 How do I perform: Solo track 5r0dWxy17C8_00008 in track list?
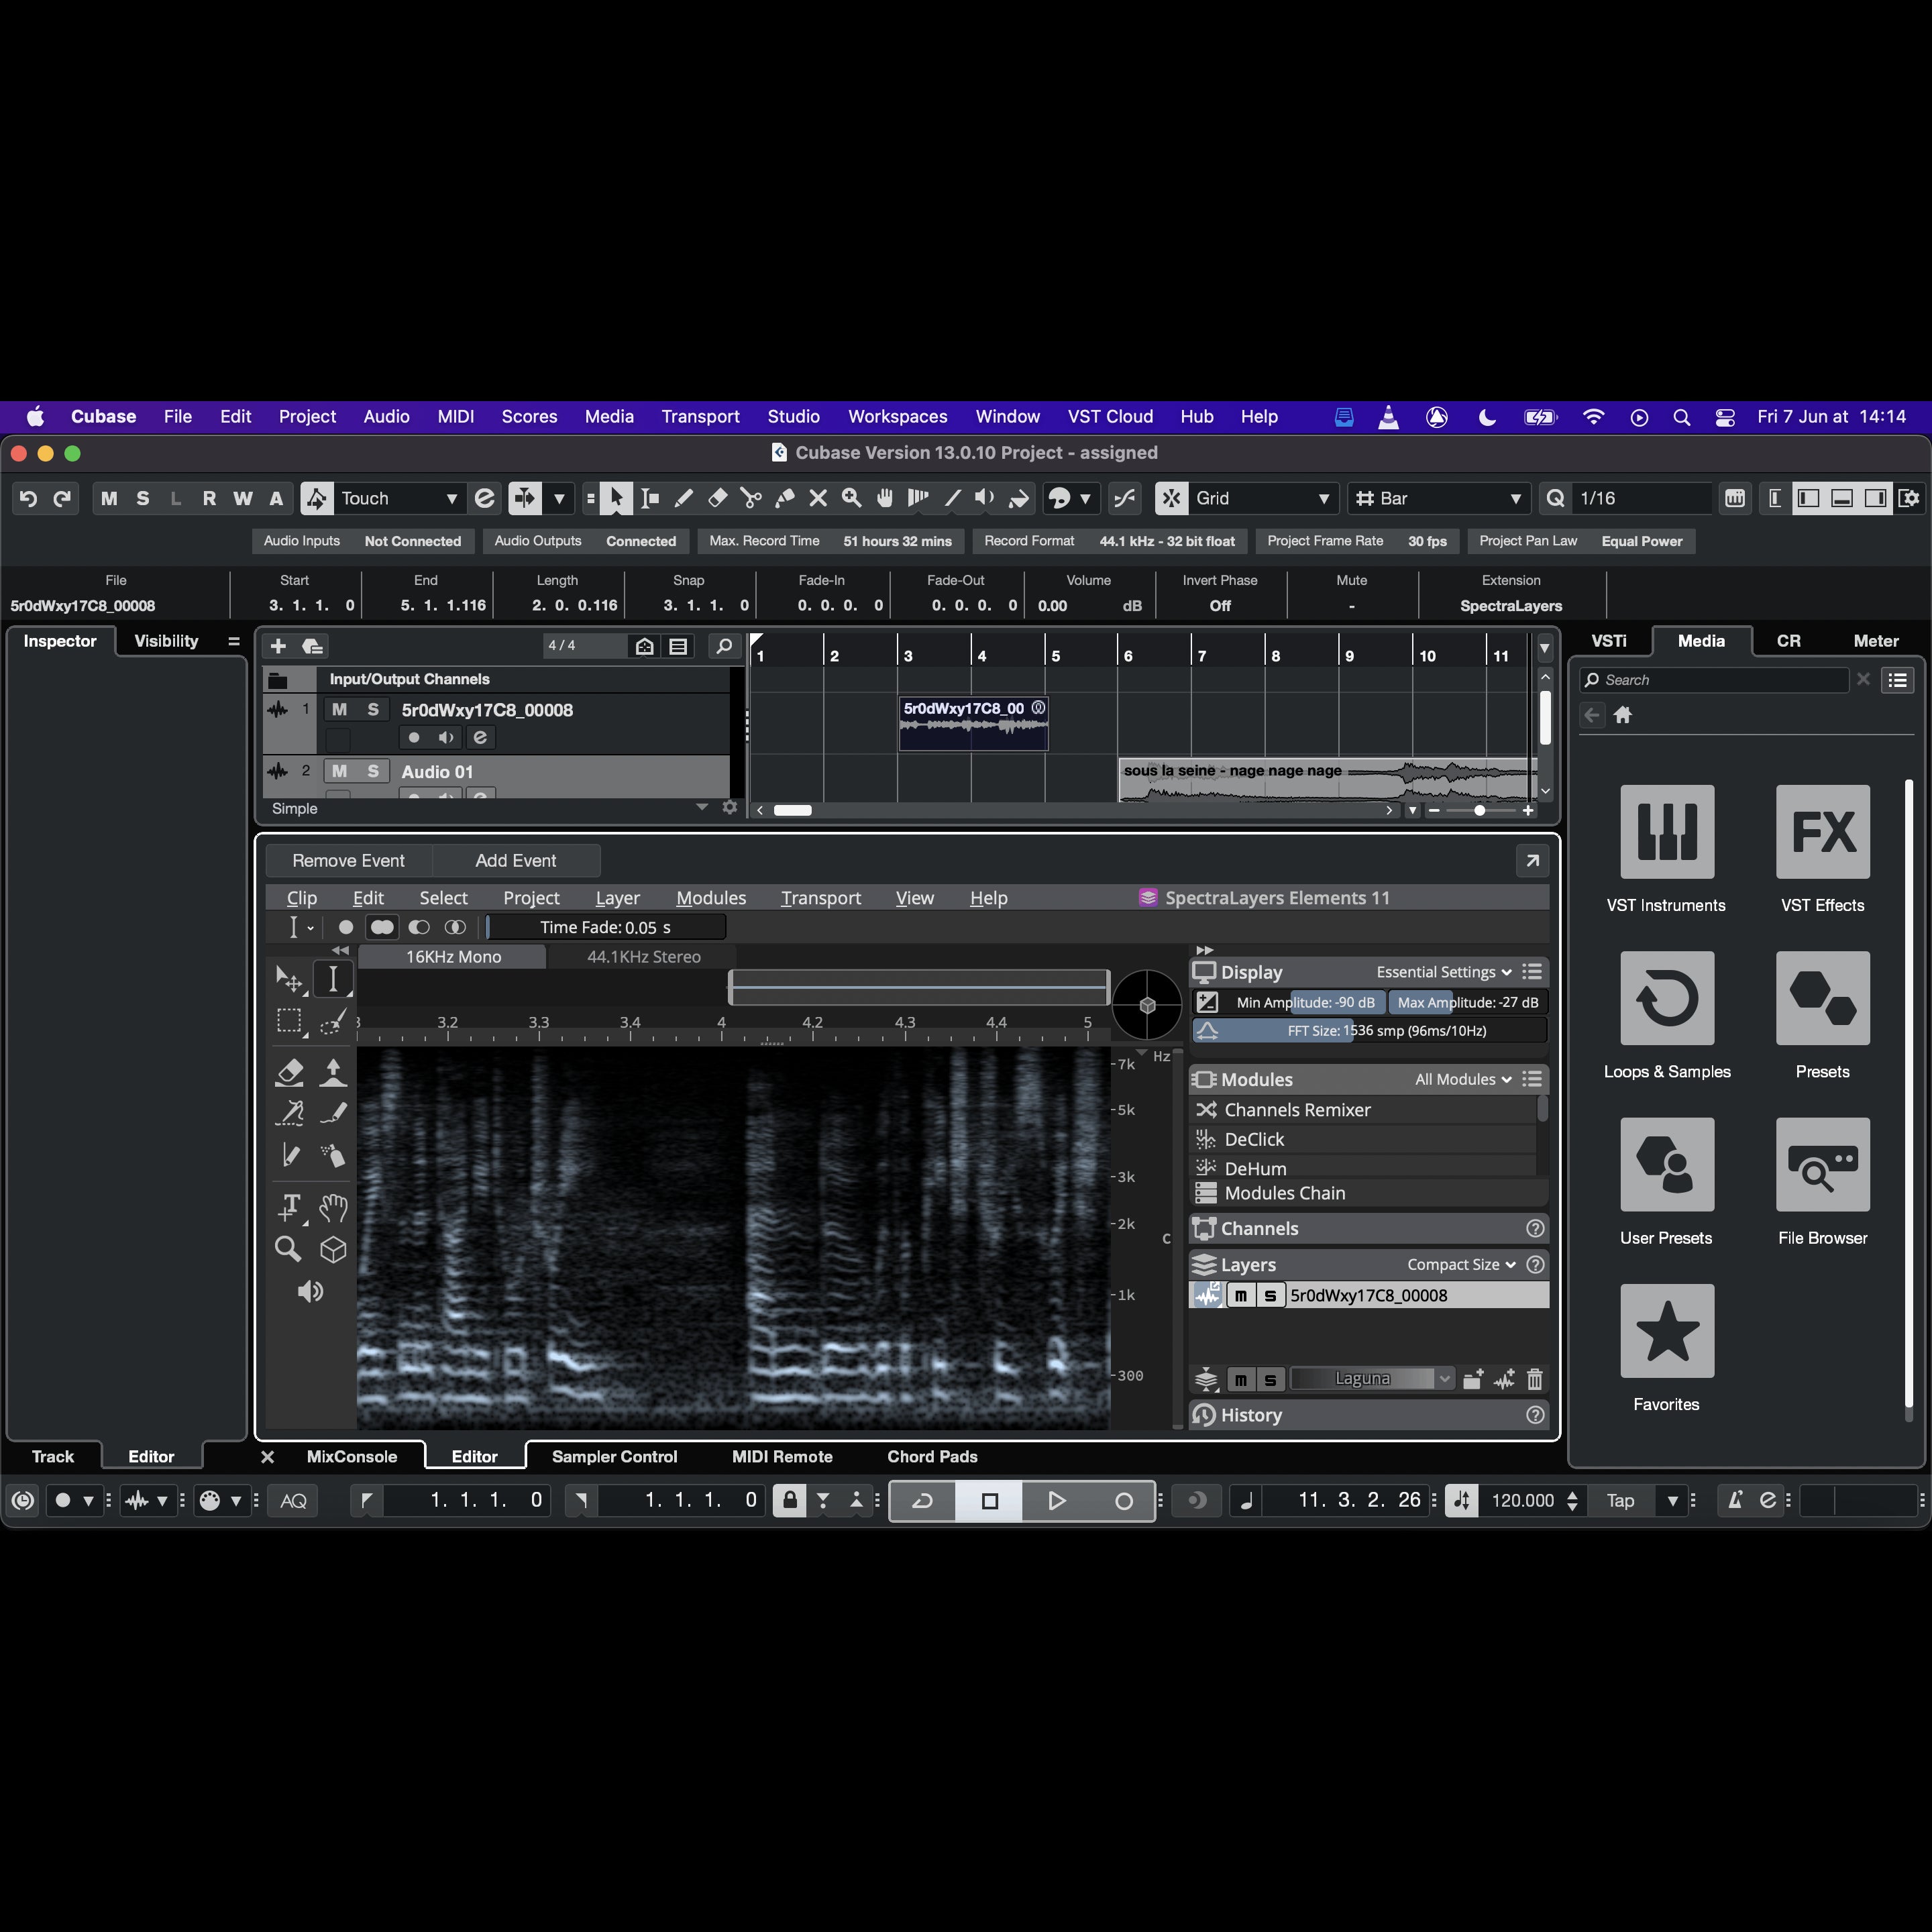pos(373,709)
